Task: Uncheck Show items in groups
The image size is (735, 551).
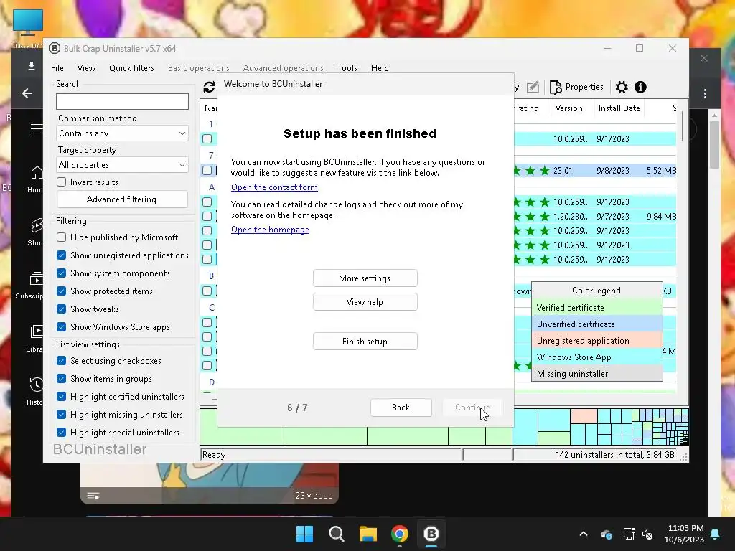Action: (62, 379)
